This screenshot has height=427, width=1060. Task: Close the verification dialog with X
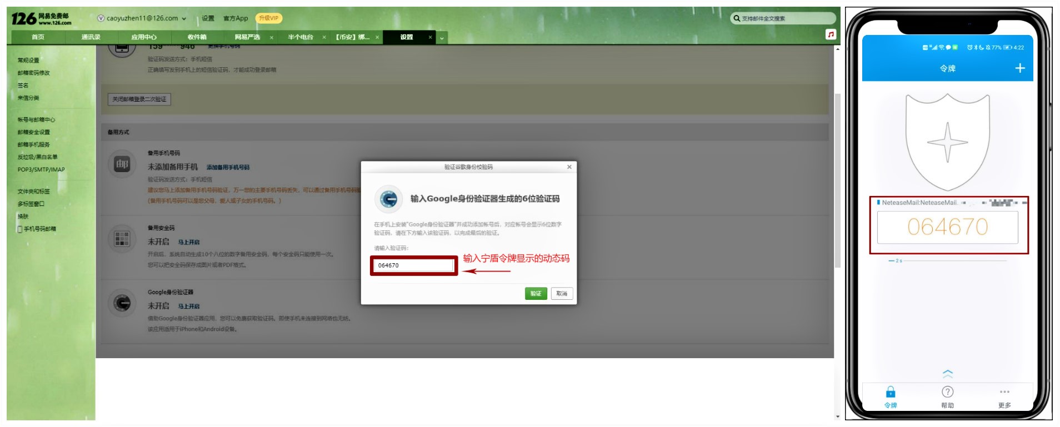tap(569, 167)
